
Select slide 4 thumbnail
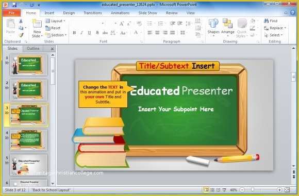pos(28,140)
